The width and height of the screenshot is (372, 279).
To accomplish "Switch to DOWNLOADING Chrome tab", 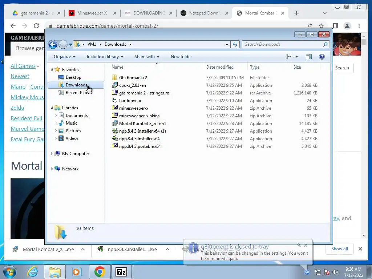I will (149, 13).
